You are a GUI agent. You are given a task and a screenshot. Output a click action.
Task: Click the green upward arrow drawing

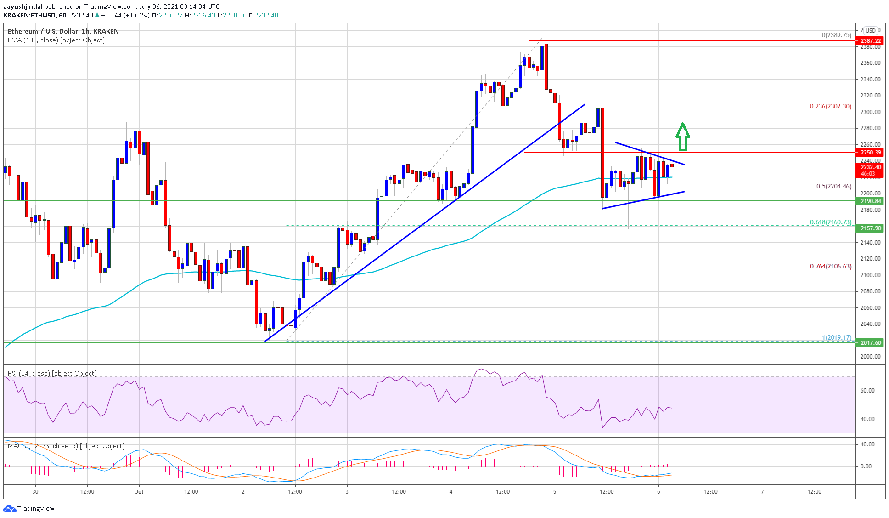[682, 137]
